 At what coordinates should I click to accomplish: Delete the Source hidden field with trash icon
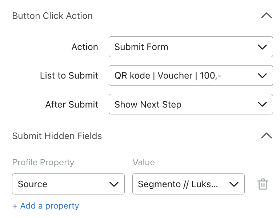[x=263, y=184]
